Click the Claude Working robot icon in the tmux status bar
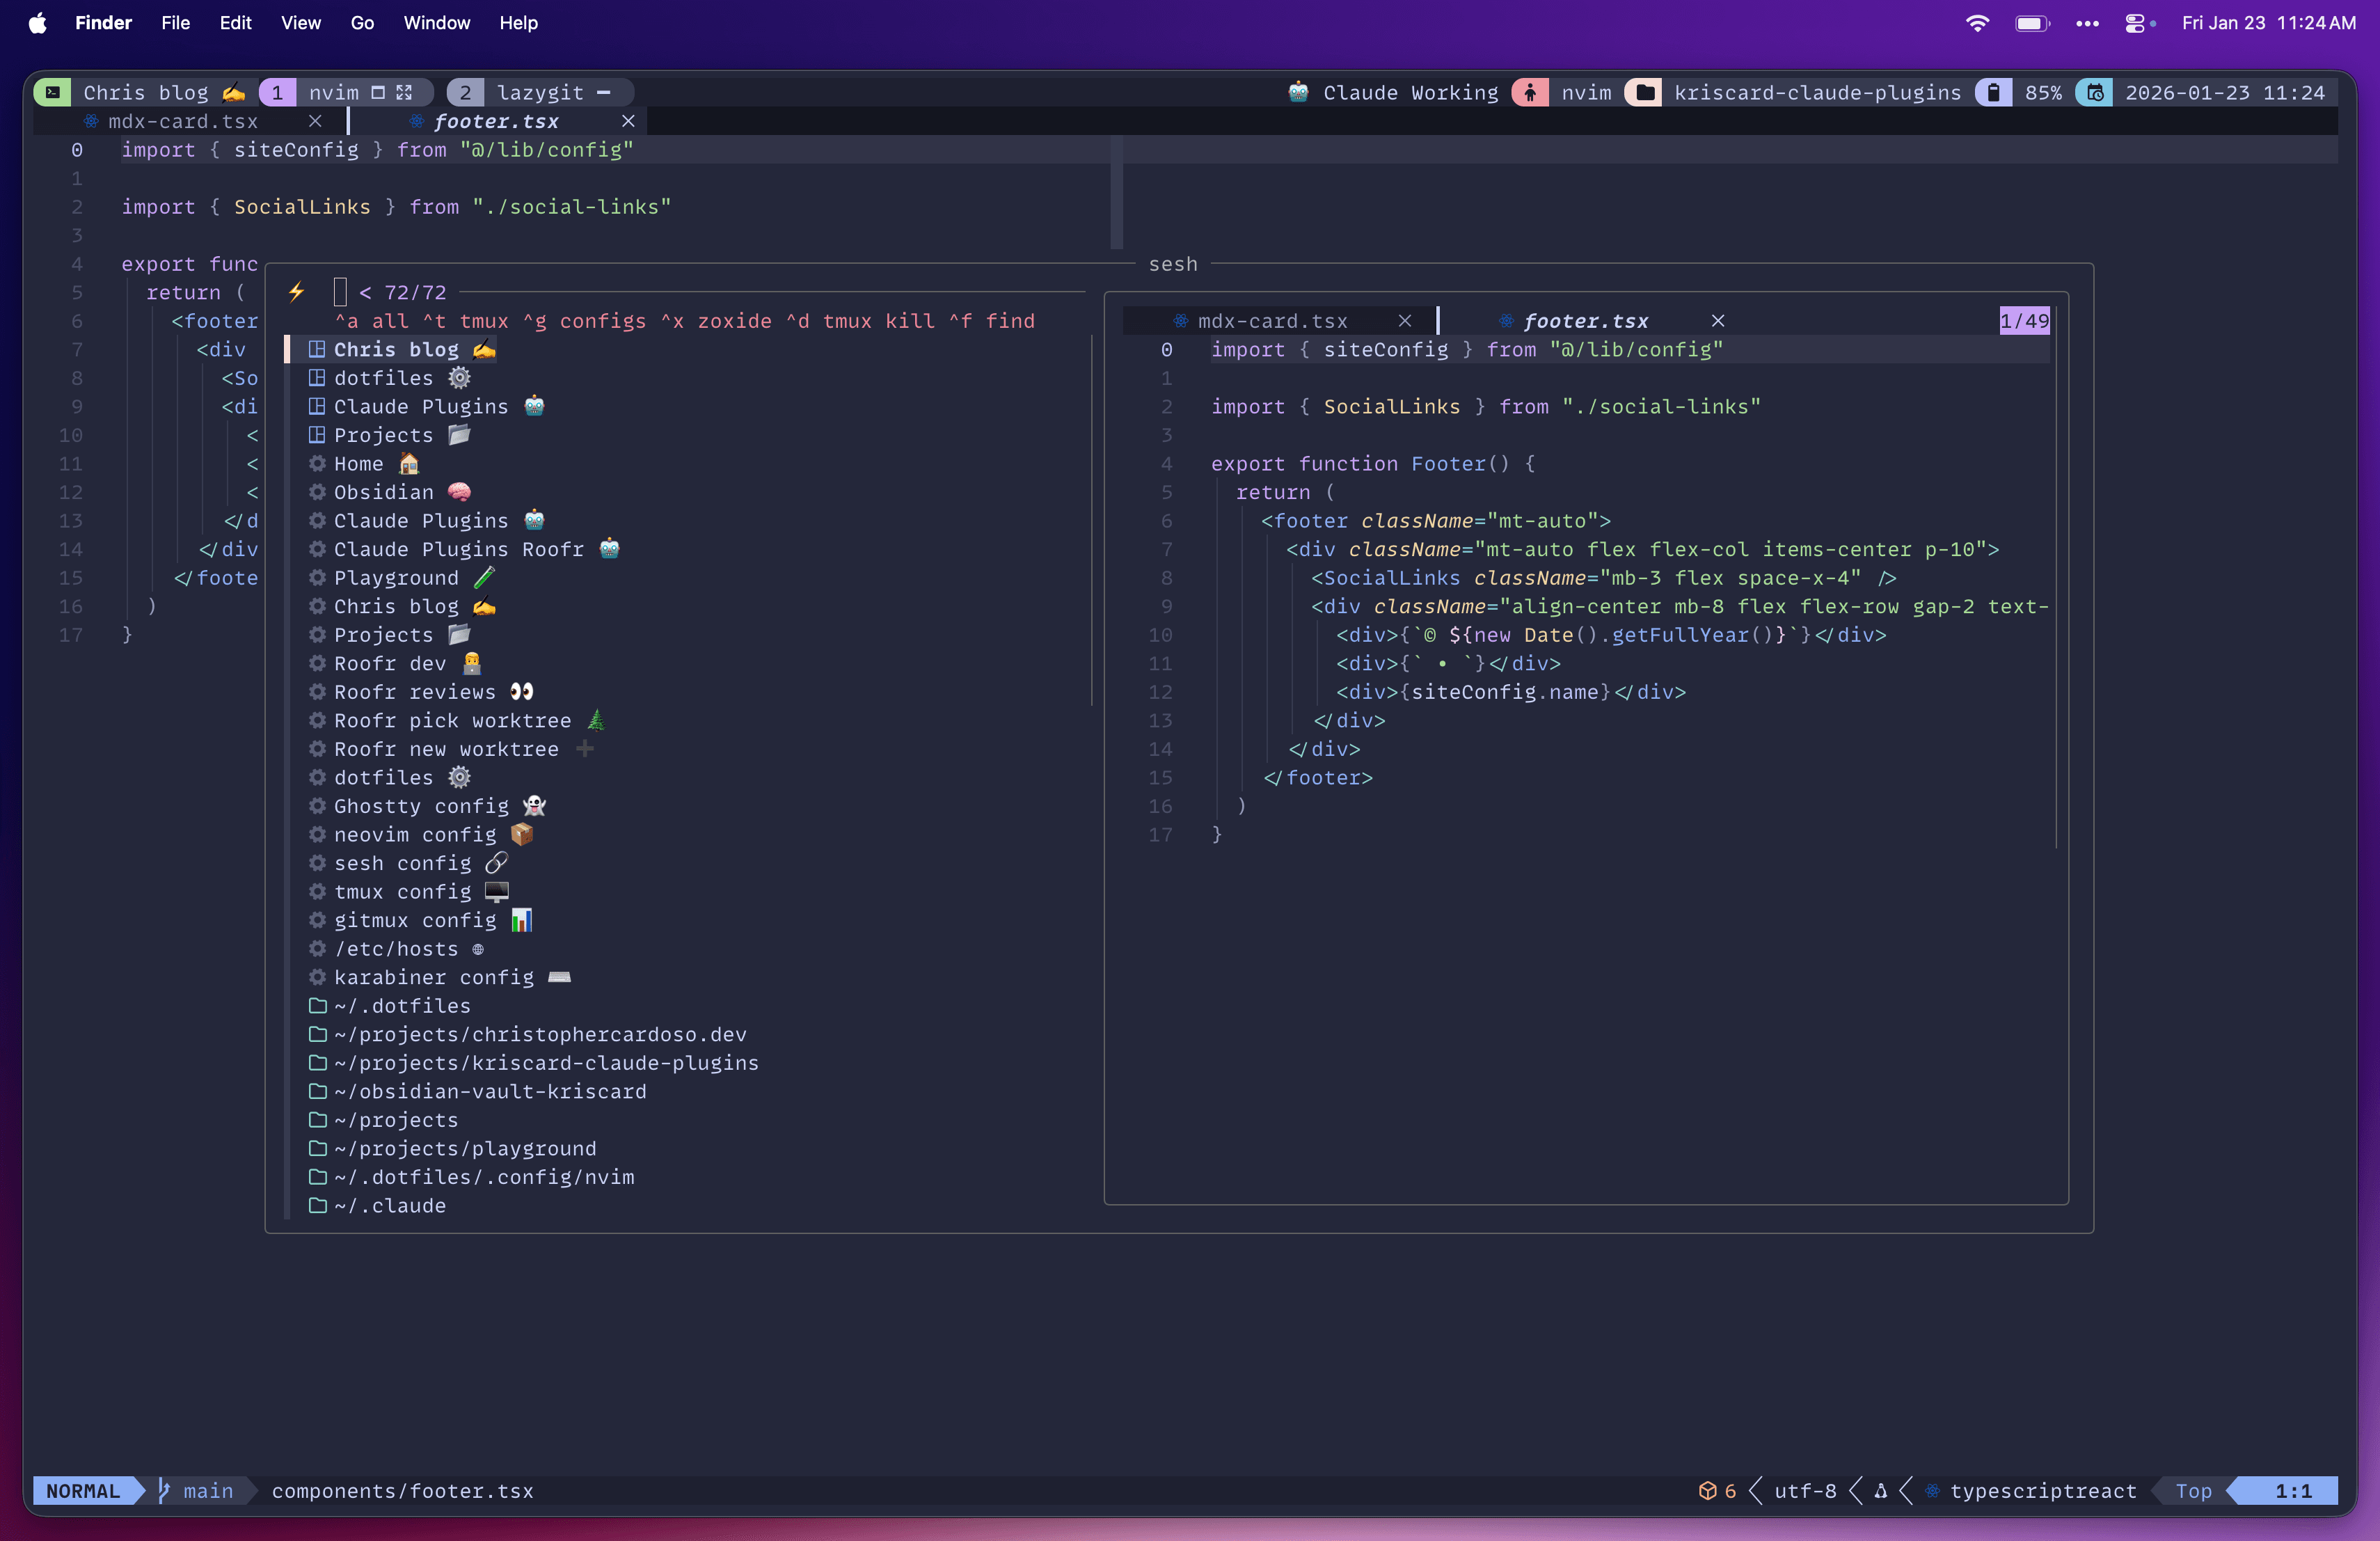Image resolution: width=2380 pixels, height=1541 pixels. [1298, 92]
